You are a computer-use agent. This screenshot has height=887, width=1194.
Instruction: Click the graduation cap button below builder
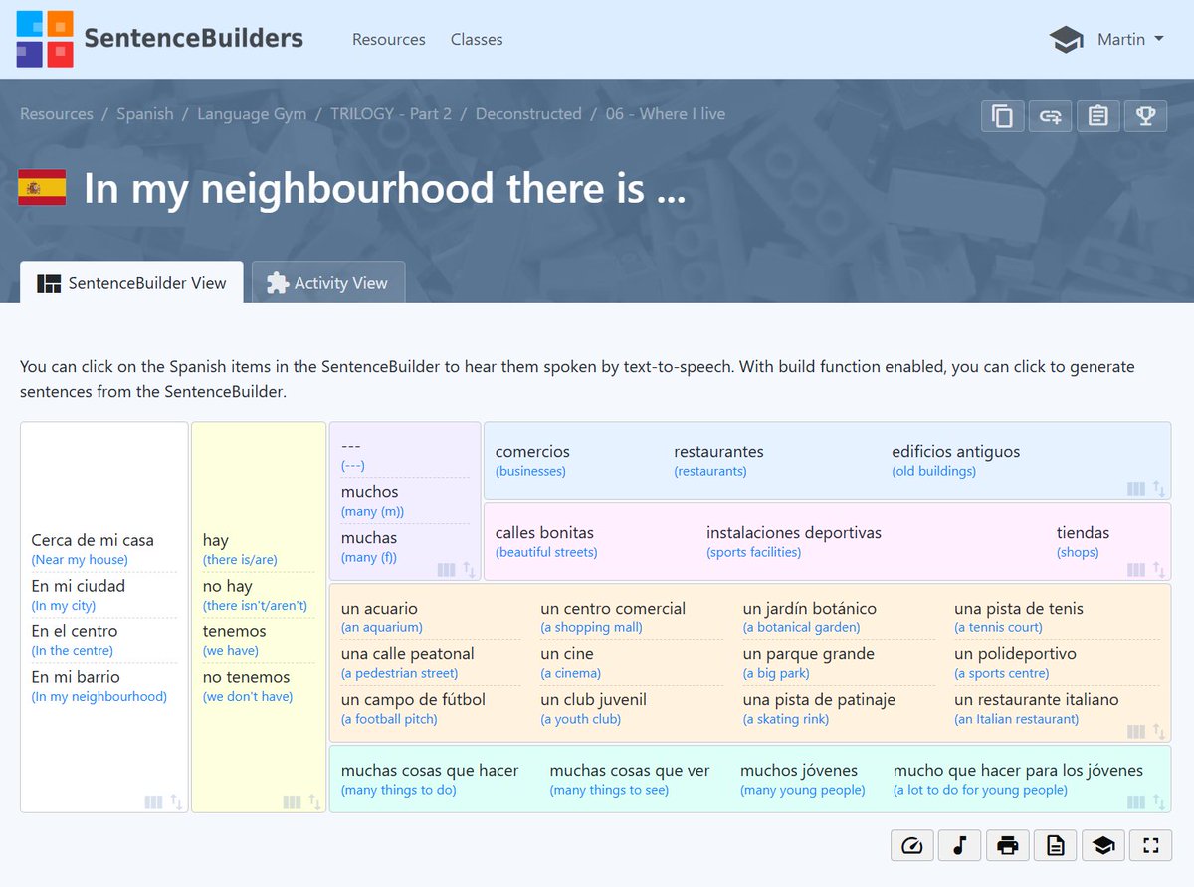pyautogui.click(x=1103, y=845)
